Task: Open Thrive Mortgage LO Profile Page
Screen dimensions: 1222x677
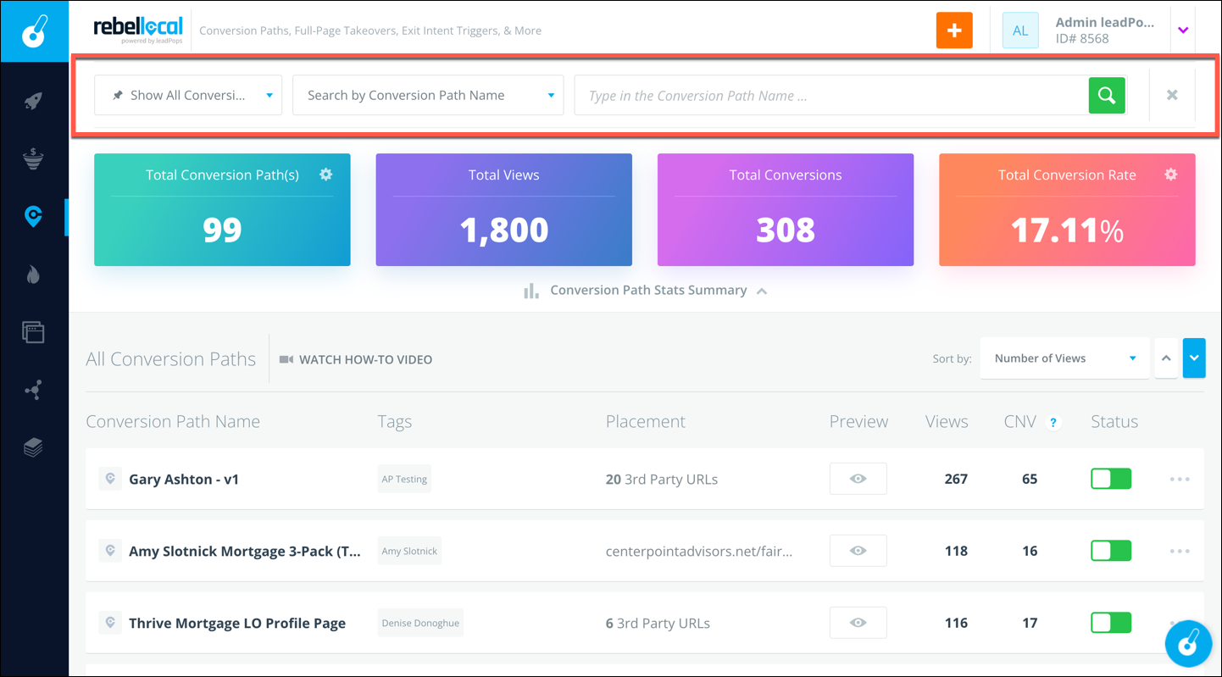Action: [x=237, y=623]
